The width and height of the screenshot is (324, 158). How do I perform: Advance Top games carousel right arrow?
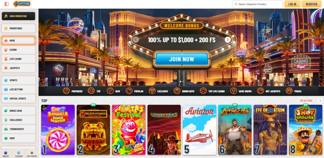[x=320, y=100]
